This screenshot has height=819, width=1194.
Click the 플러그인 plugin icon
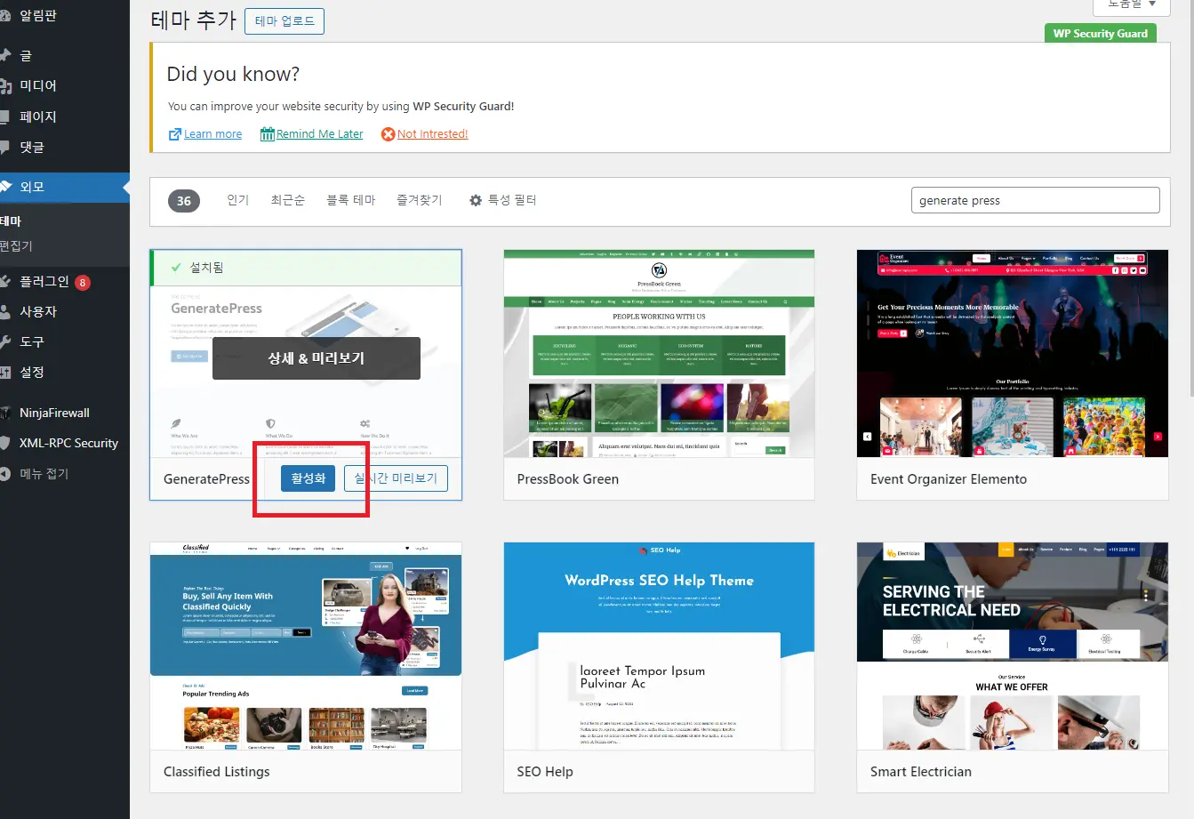[4, 281]
